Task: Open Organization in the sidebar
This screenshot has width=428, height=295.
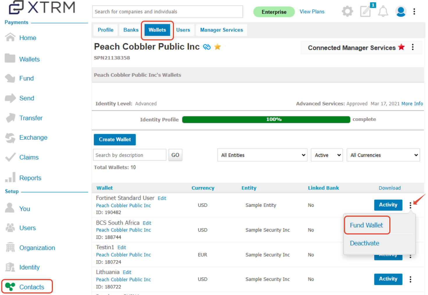Action: [37, 248]
